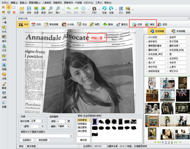Click the 更多相框 button
Screen dimensions: 190x149
pos(31,146)
